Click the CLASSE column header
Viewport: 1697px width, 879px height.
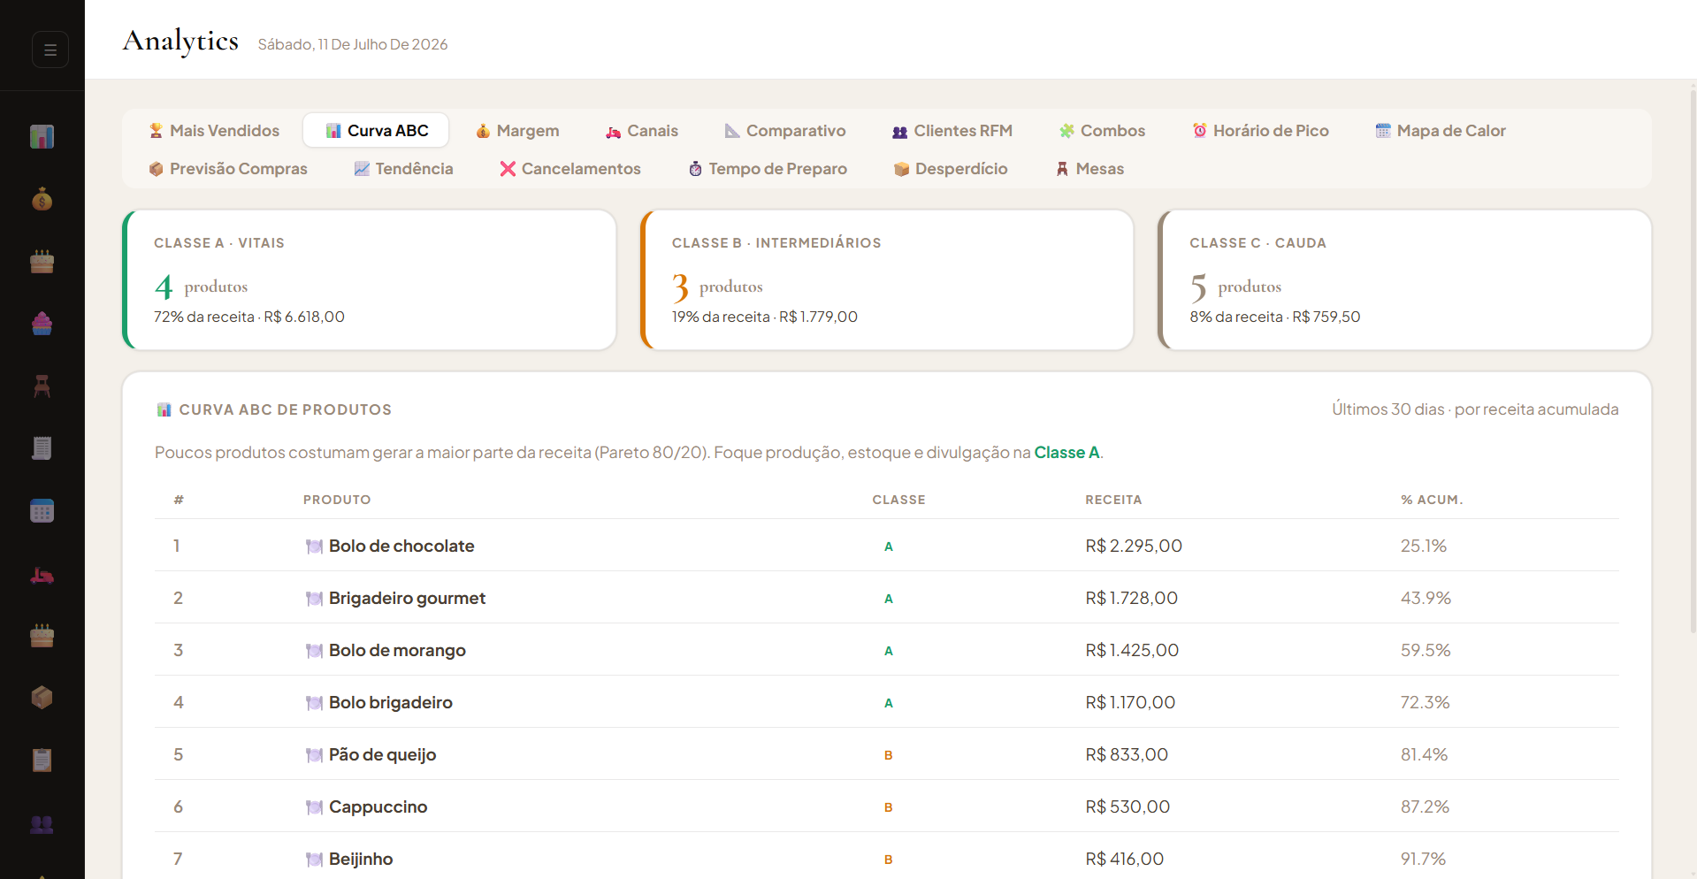(898, 500)
